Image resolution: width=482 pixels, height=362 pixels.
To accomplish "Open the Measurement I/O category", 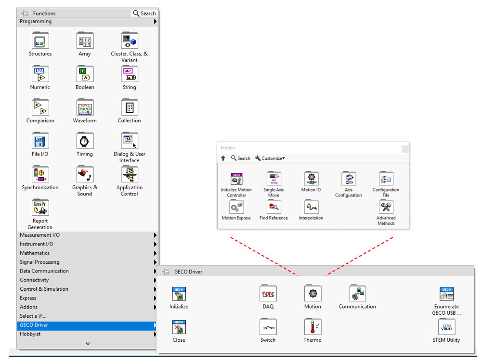I will pos(40,235).
